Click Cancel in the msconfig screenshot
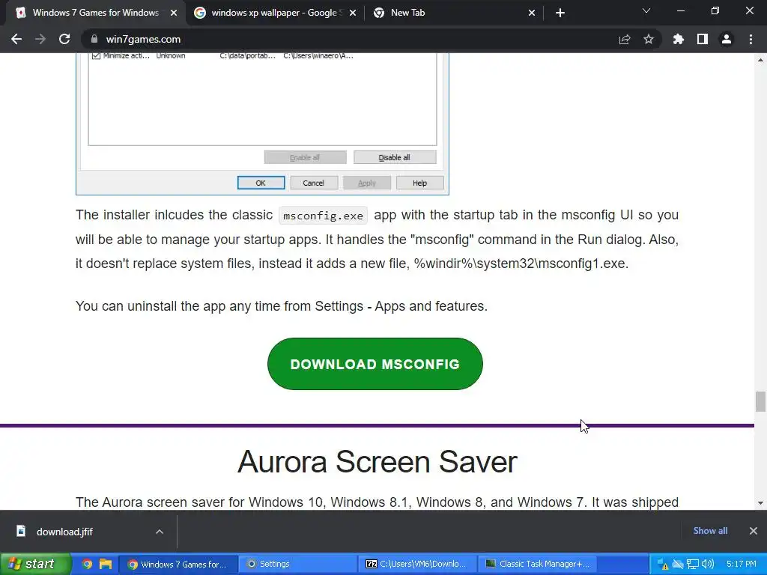Screen dimensions: 767x575 click(x=314, y=183)
